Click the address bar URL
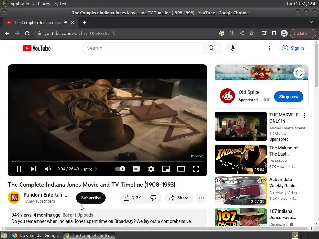The width and height of the screenshot is (319, 239). tap(79, 33)
